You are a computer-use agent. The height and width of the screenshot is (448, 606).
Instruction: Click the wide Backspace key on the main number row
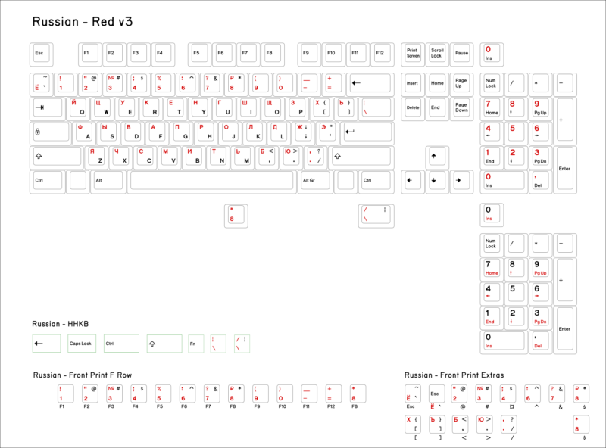(x=370, y=85)
